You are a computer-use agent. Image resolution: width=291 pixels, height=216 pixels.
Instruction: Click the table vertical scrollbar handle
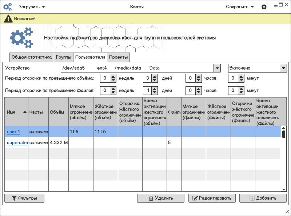283,134
